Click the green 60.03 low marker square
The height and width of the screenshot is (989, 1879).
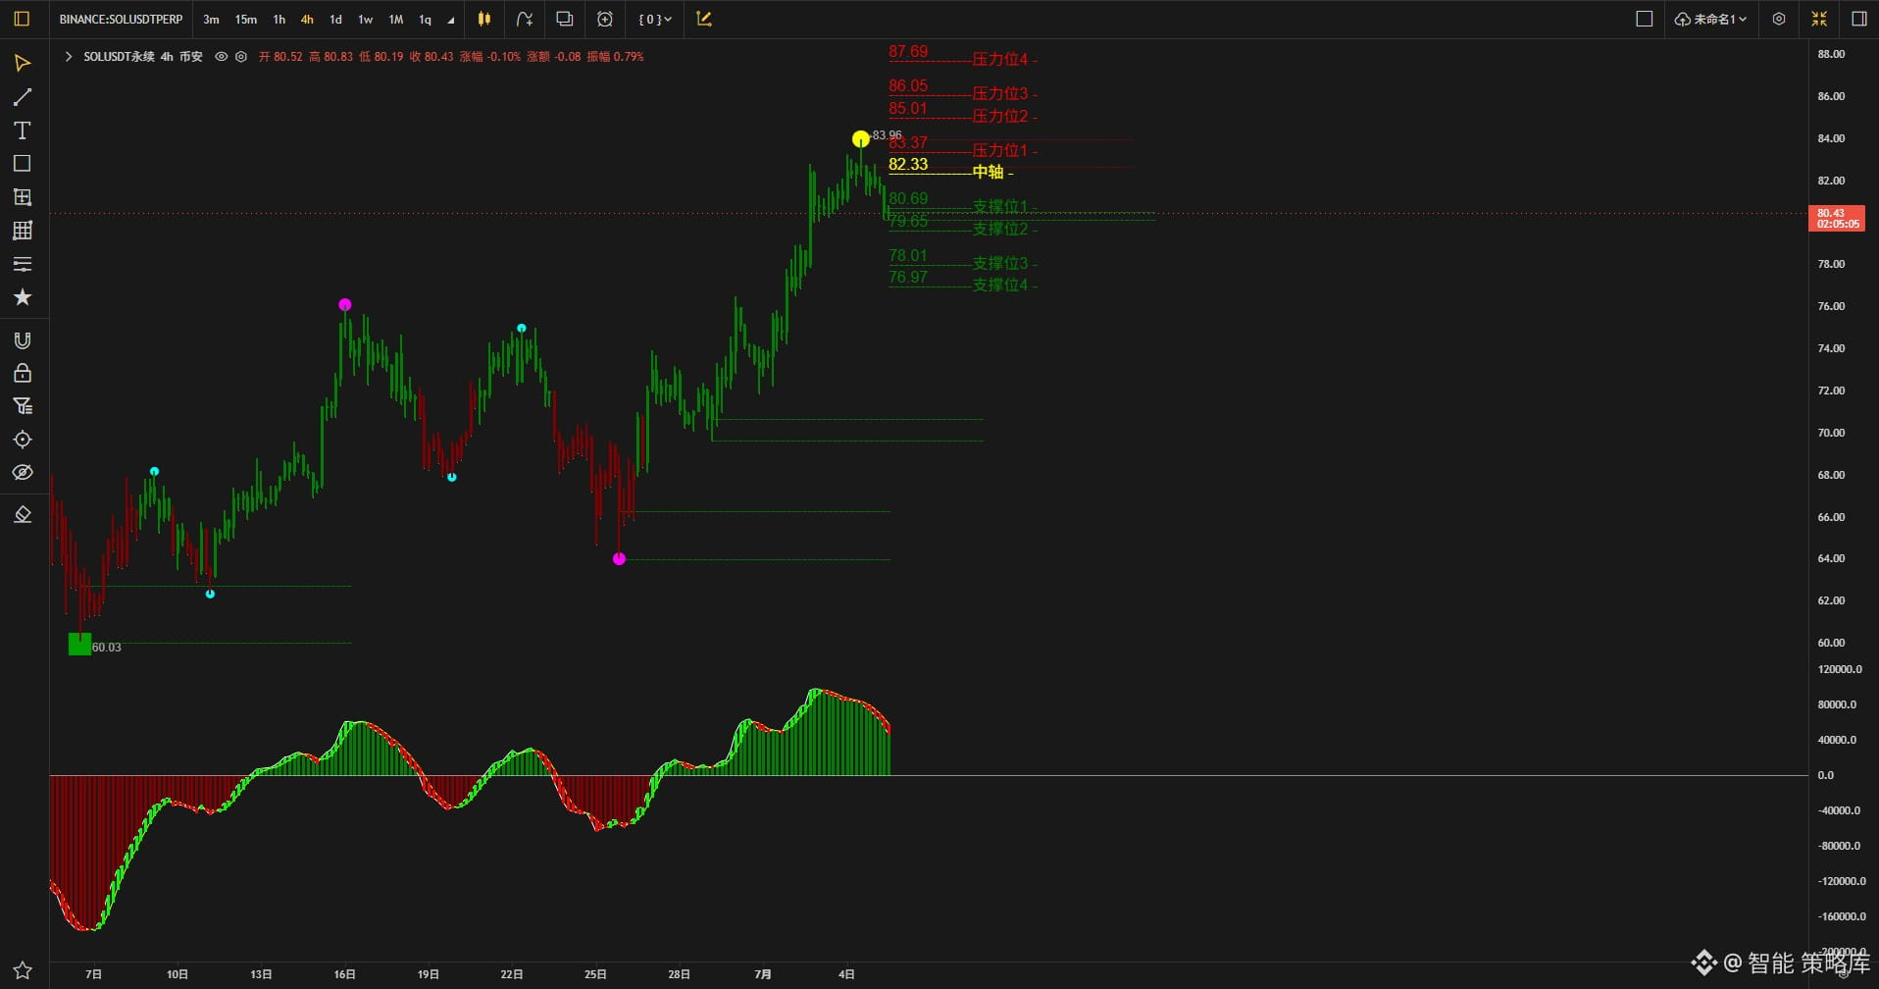pyautogui.click(x=79, y=644)
